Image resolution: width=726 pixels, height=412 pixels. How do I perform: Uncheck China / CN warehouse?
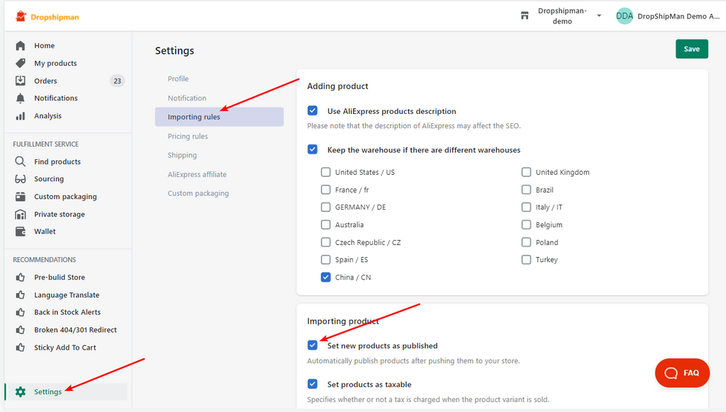326,277
